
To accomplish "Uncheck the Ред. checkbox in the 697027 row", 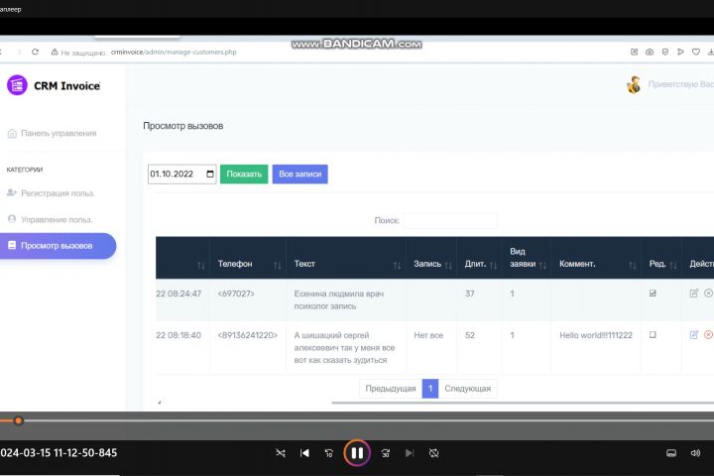I will point(653,294).
